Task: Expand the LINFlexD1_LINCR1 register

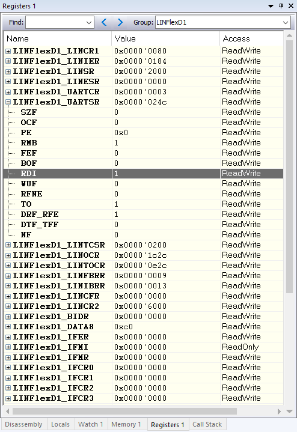Action: click(x=8, y=51)
